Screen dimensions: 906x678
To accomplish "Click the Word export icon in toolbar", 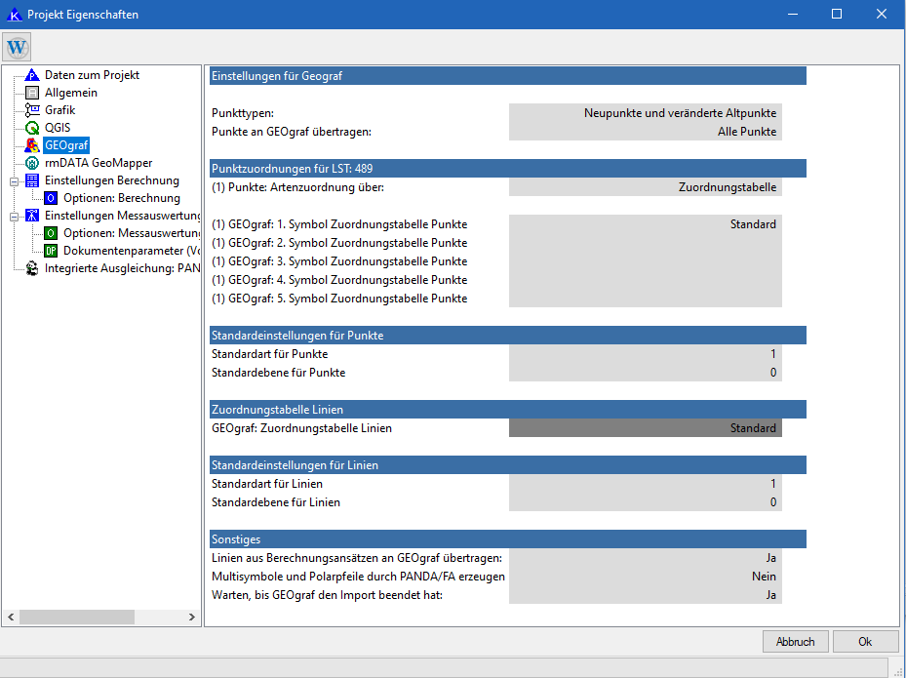I will click(x=18, y=47).
